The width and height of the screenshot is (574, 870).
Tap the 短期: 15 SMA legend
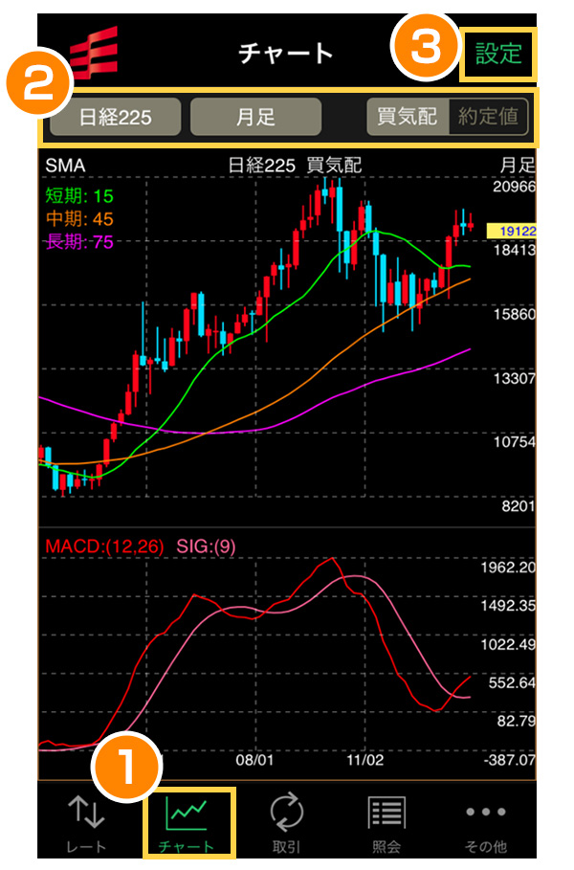[x=79, y=196]
